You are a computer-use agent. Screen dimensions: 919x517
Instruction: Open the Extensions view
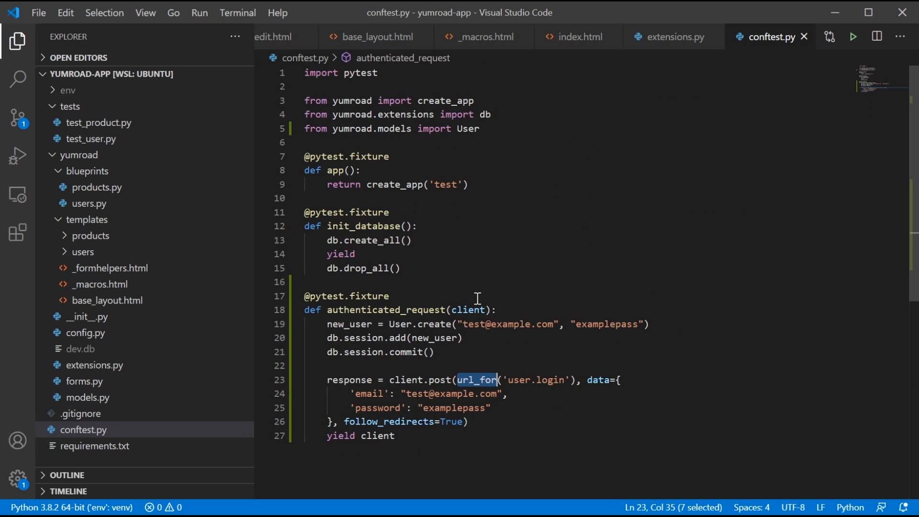coord(18,233)
